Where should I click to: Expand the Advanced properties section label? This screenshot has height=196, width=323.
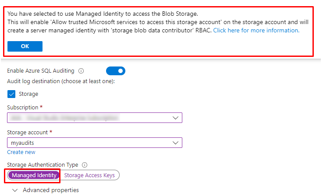[51, 190]
